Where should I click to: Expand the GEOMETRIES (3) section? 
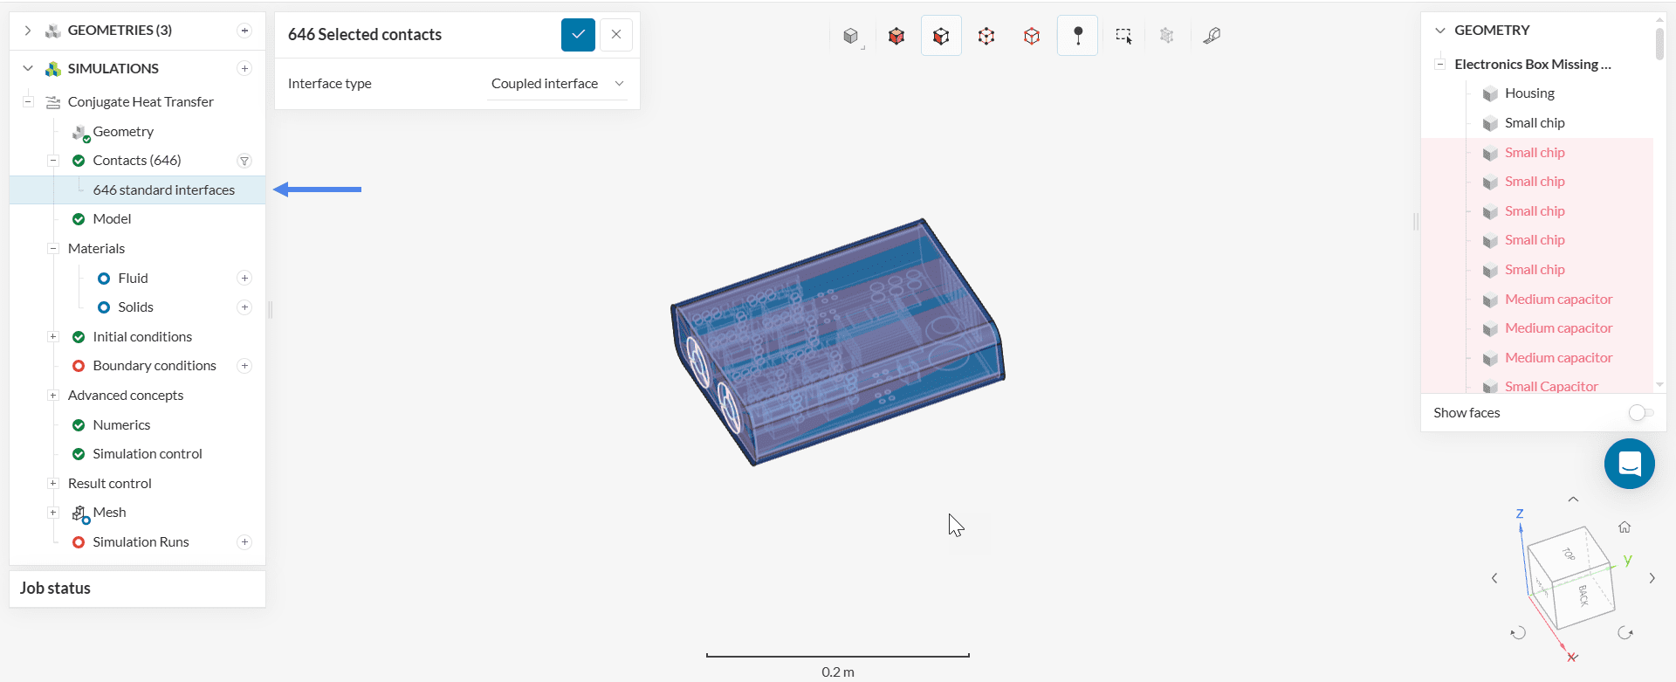(x=28, y=31)
